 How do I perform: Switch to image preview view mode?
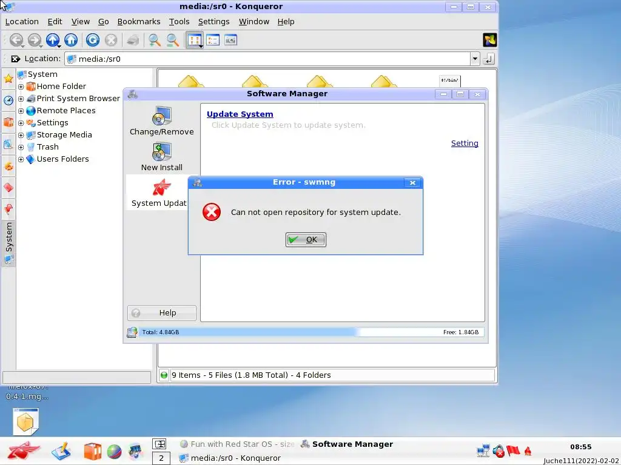pyautogui.click(x=230, y=40)
